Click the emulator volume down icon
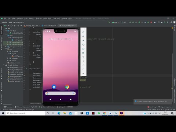The height and width of the screenshot is (132, 176). pos(83,40)
